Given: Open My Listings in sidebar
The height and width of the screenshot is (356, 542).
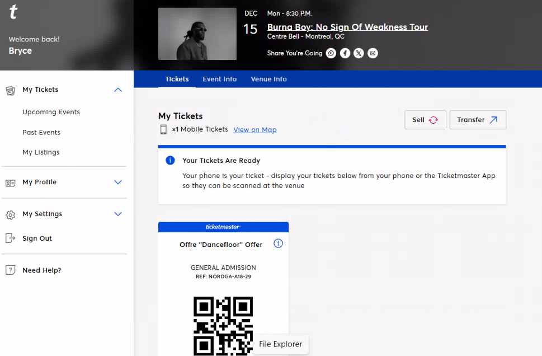Looking at the screenshot, I should (x=41, y=152).
